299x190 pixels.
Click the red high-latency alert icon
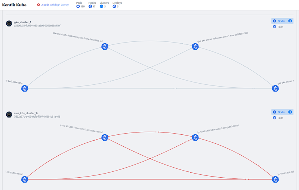point(38,4)
